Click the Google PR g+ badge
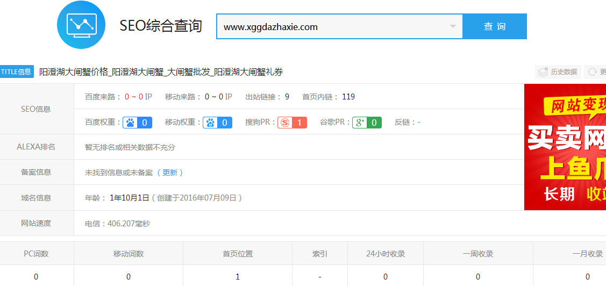This screenshot has width=606, height=286. point(367,123)
